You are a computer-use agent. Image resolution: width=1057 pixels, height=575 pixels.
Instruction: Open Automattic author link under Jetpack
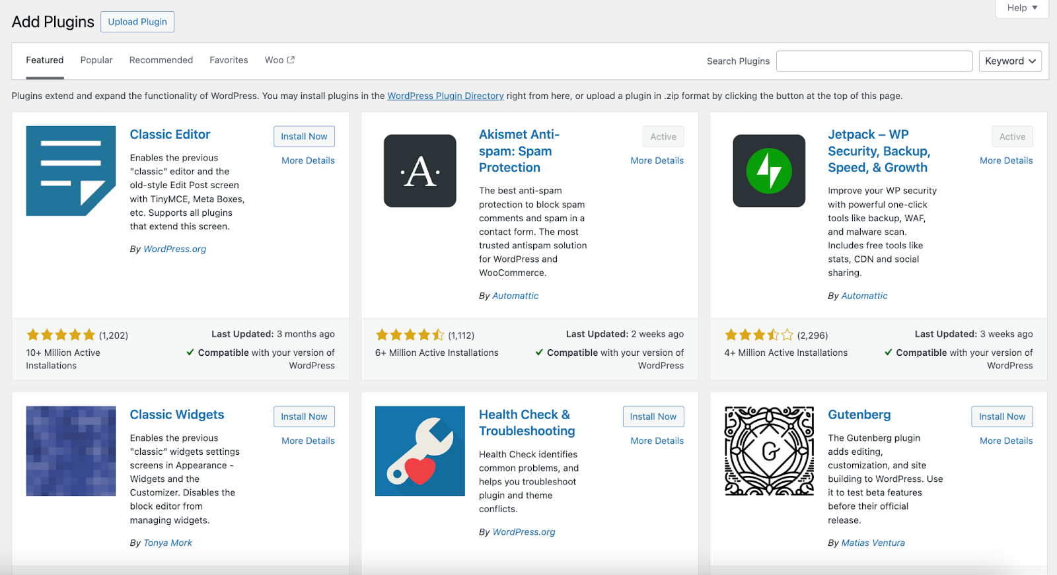865,296
